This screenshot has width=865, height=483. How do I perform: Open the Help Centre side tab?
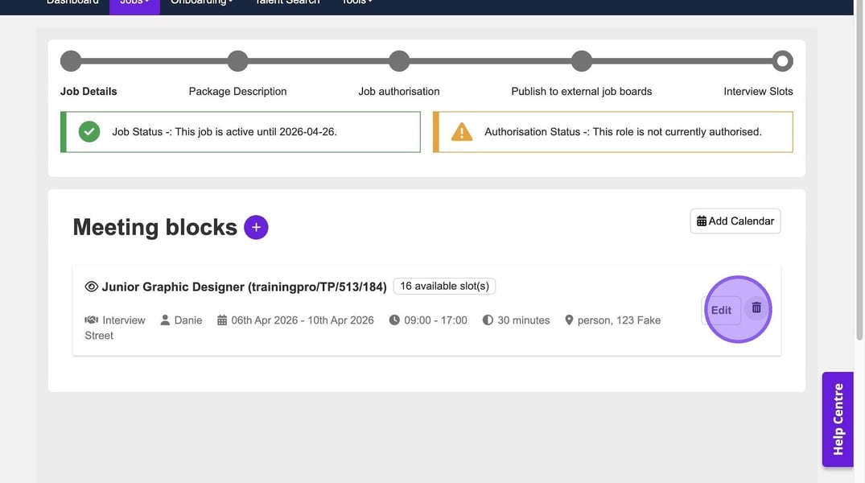click(x=838, y=419)
